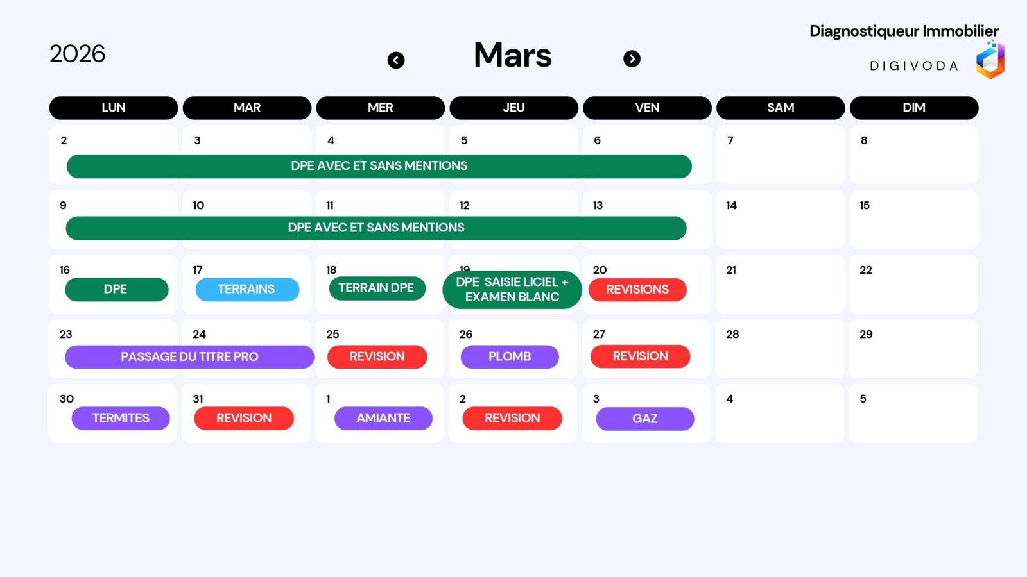Click the Digivoda cube logo
This screenshot has width=1027, height=577.
pos(990,60)
